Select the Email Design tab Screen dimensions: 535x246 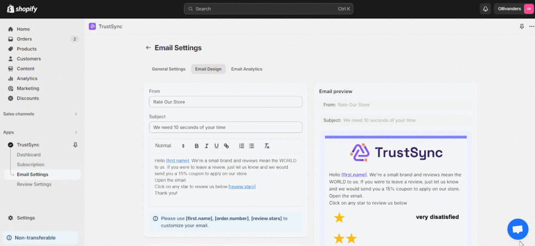click(208, 69)
